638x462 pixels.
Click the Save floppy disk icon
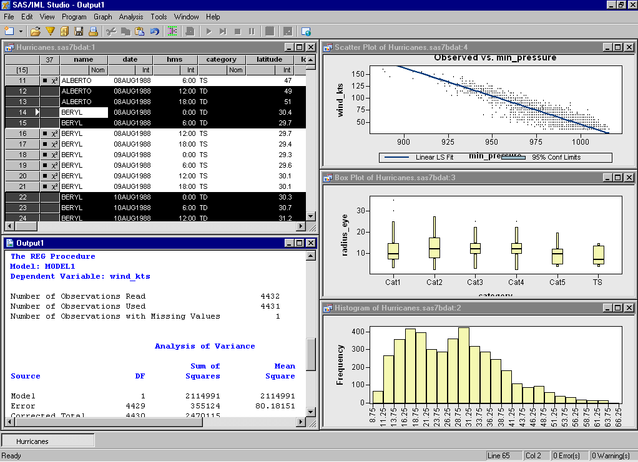[79, 31]
